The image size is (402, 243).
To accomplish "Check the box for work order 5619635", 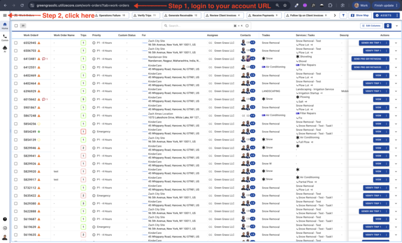I will click(x=16, y=235).
